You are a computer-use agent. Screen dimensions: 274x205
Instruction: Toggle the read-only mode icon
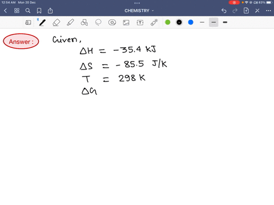tap(28, 23)
